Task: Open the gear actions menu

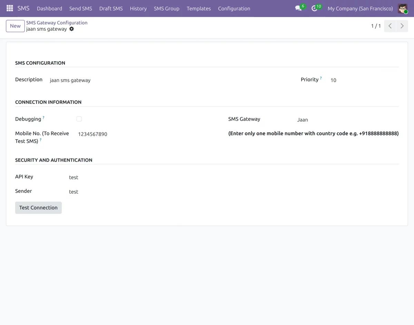Action: (x=71, y=29)
